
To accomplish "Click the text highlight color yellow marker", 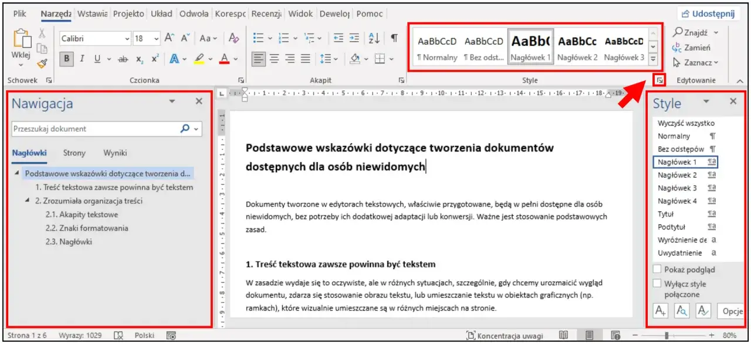I will click(199, 59).
